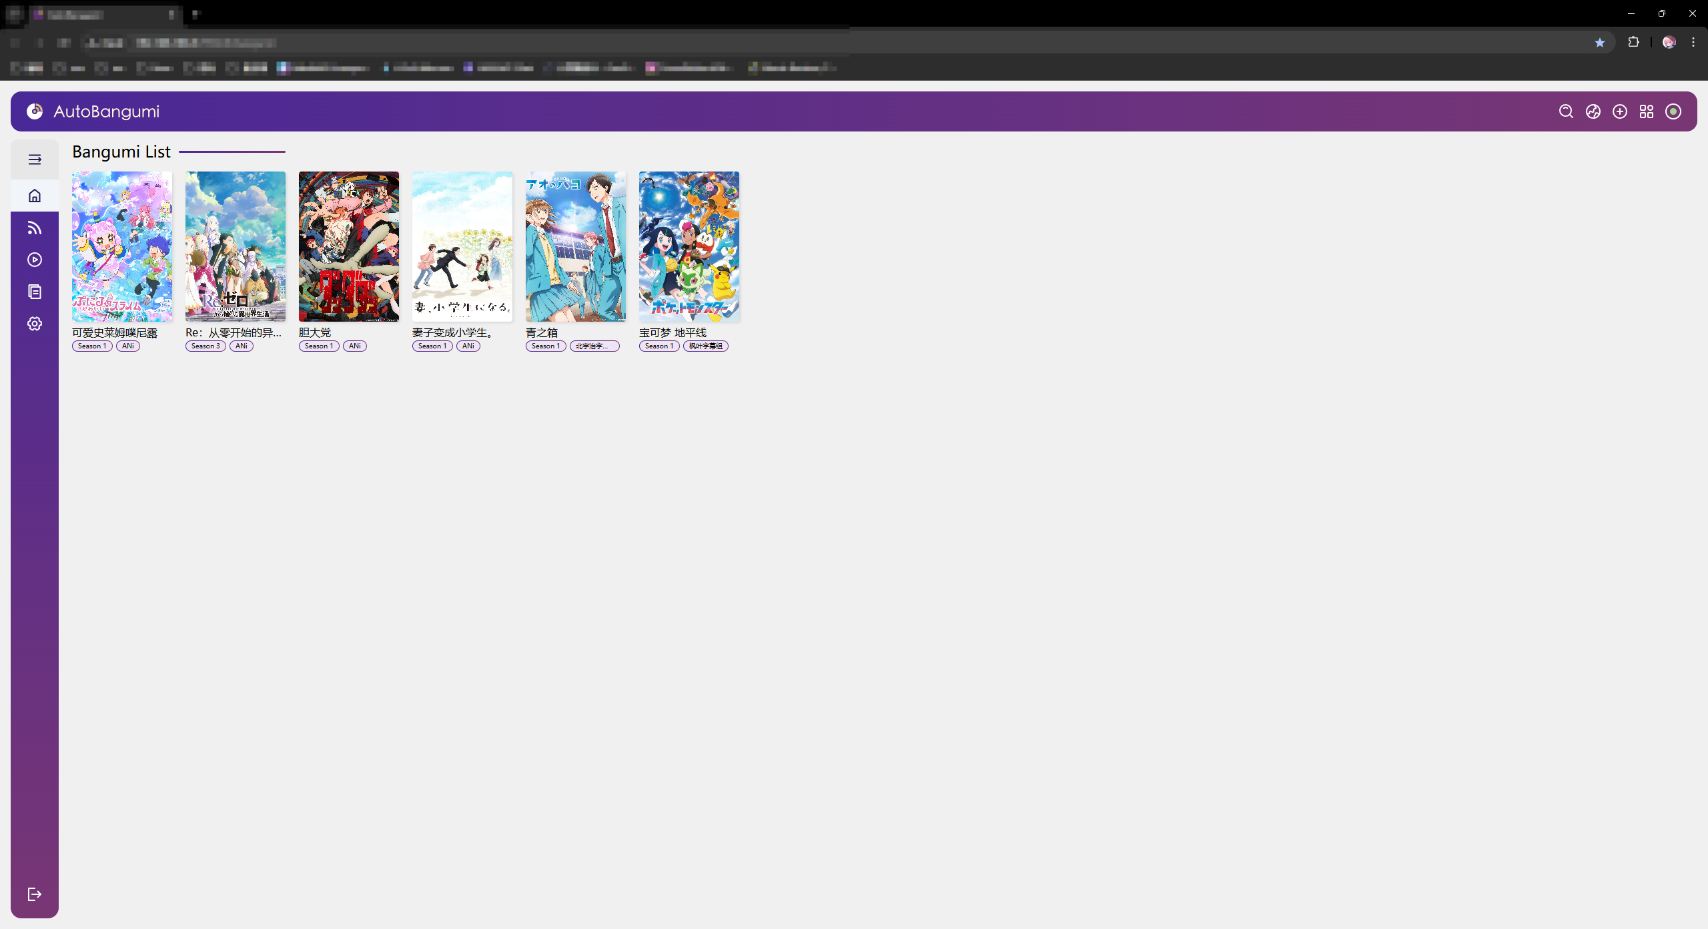Click Season 1 tag under 胆大党
The image size is (1708, 929).
point(319,346)
